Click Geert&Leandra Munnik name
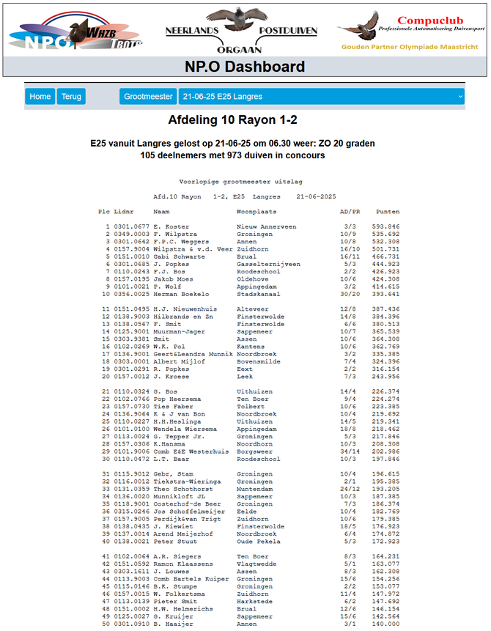 click(193, 355)
